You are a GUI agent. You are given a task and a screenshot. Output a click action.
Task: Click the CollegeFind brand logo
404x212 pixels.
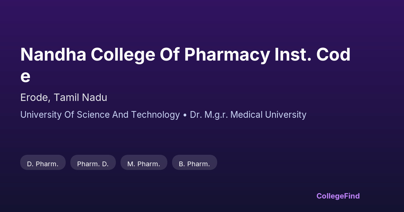[338, 196]
